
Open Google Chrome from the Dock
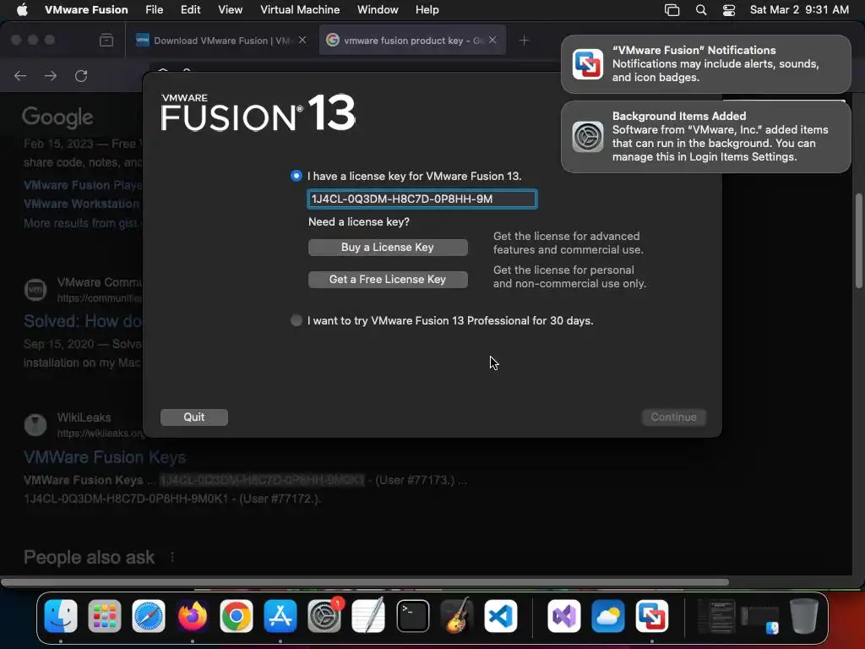click(237, 616)
